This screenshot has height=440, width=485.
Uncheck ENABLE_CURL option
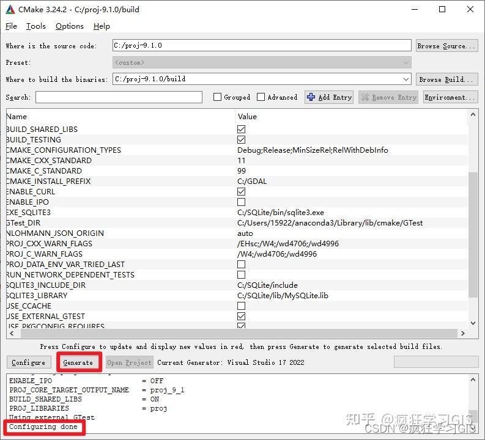point(241,191)
